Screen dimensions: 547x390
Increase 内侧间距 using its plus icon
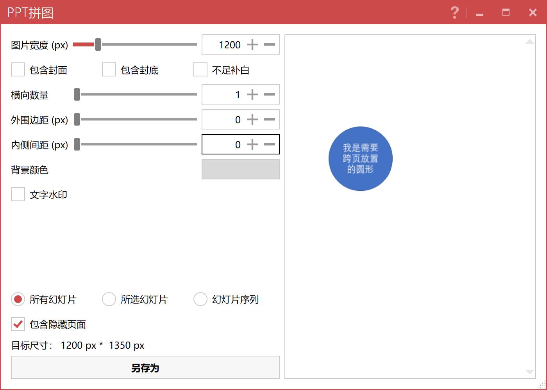pos(252,144)
